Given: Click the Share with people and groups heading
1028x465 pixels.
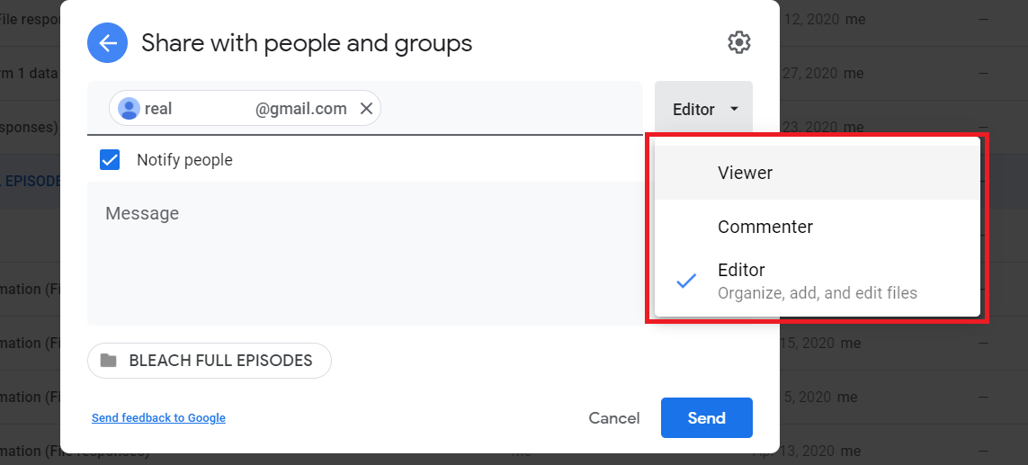Looking at the screenshot, I should pyautogui.click(x=307, y=42).
